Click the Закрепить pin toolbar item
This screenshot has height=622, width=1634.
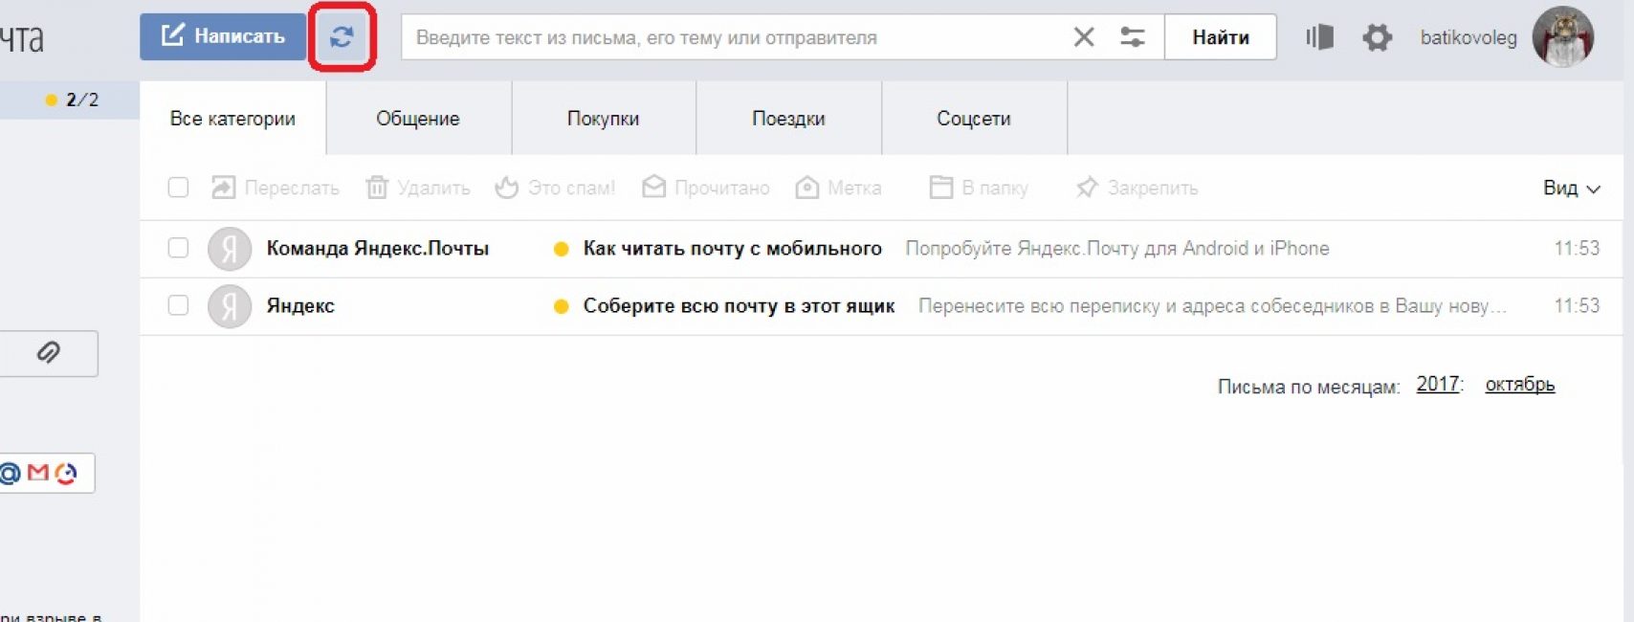(1137, 188)
